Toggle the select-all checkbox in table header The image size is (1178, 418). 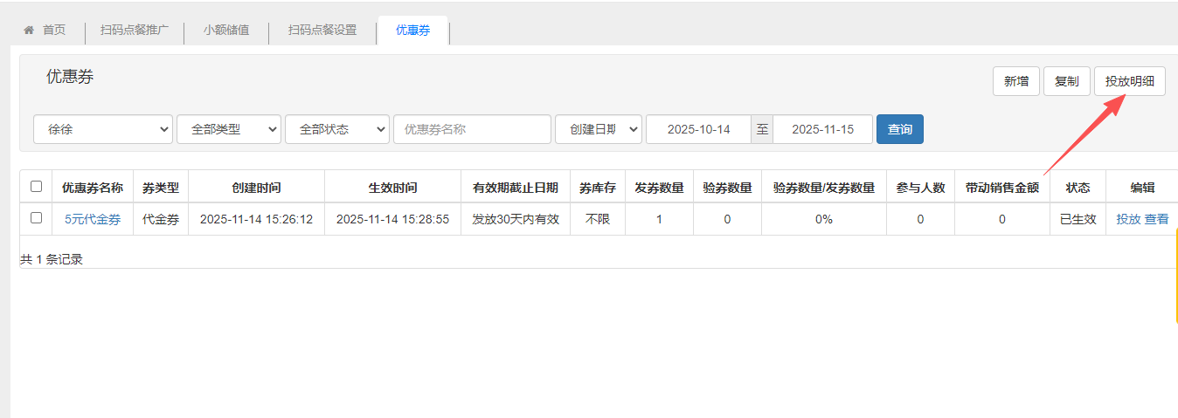point(36,186)
